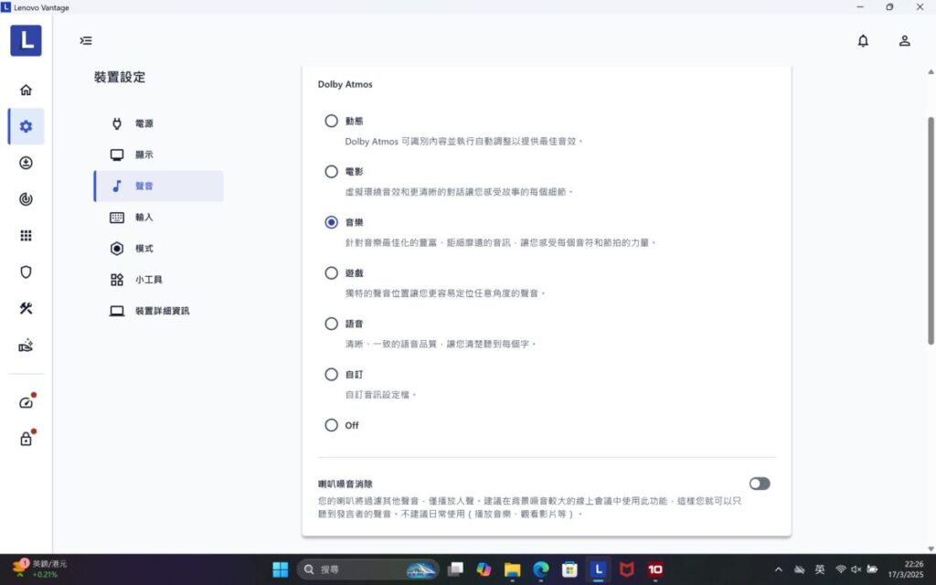
Task: Open McAfee from the taskbar
Action: (627, 569)
